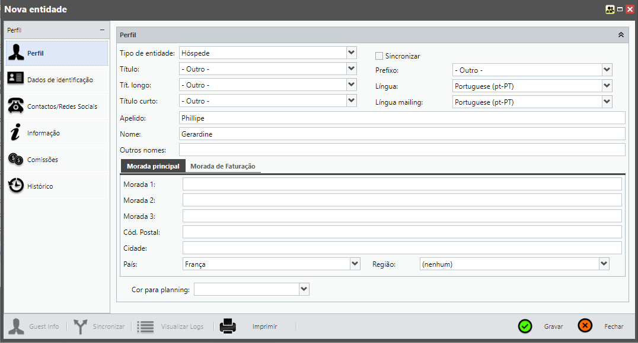Click the Guest Info button

click(x=37, y=326)
